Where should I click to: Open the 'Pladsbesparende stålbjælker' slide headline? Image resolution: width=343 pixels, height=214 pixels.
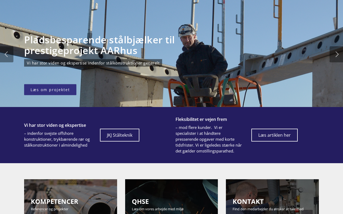(99, 45)
